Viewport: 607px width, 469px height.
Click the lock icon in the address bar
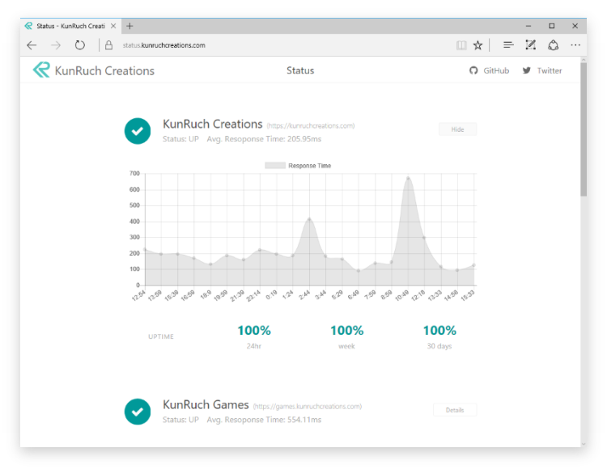(x=108, y=45)
